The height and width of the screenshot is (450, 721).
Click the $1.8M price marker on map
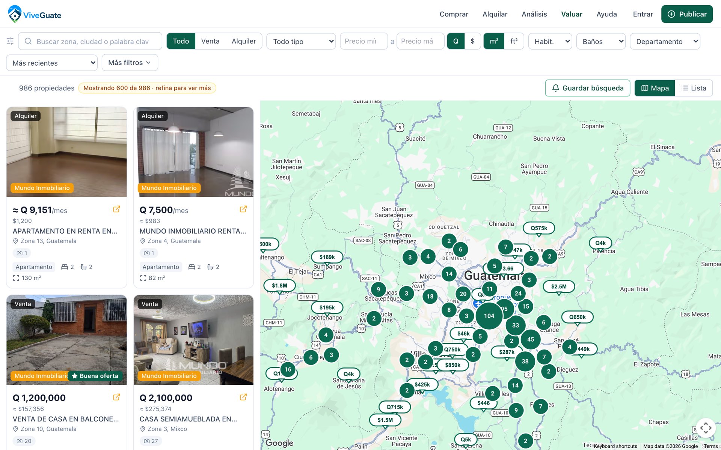[x=279, y=285]
